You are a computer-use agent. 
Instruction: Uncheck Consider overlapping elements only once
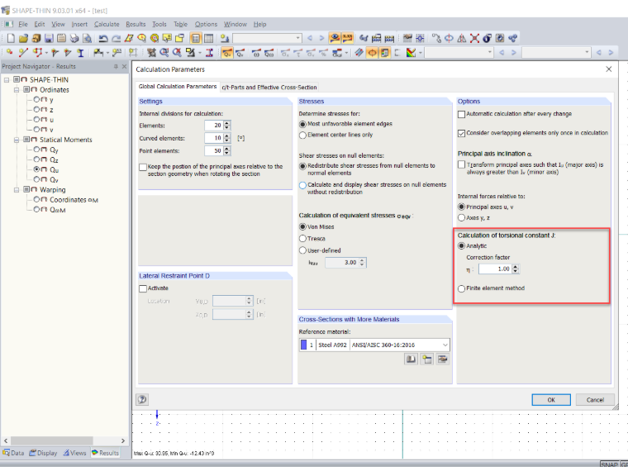[461, 133]
